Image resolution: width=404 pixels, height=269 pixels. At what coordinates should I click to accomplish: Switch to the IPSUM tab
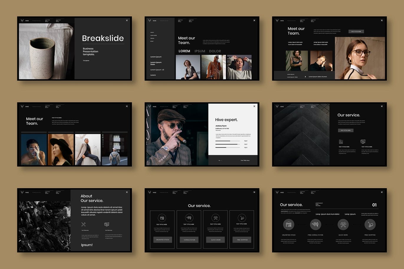tap(200, 51)
